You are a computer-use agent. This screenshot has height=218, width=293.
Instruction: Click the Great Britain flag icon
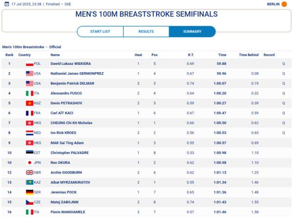[x=29, y=172]
